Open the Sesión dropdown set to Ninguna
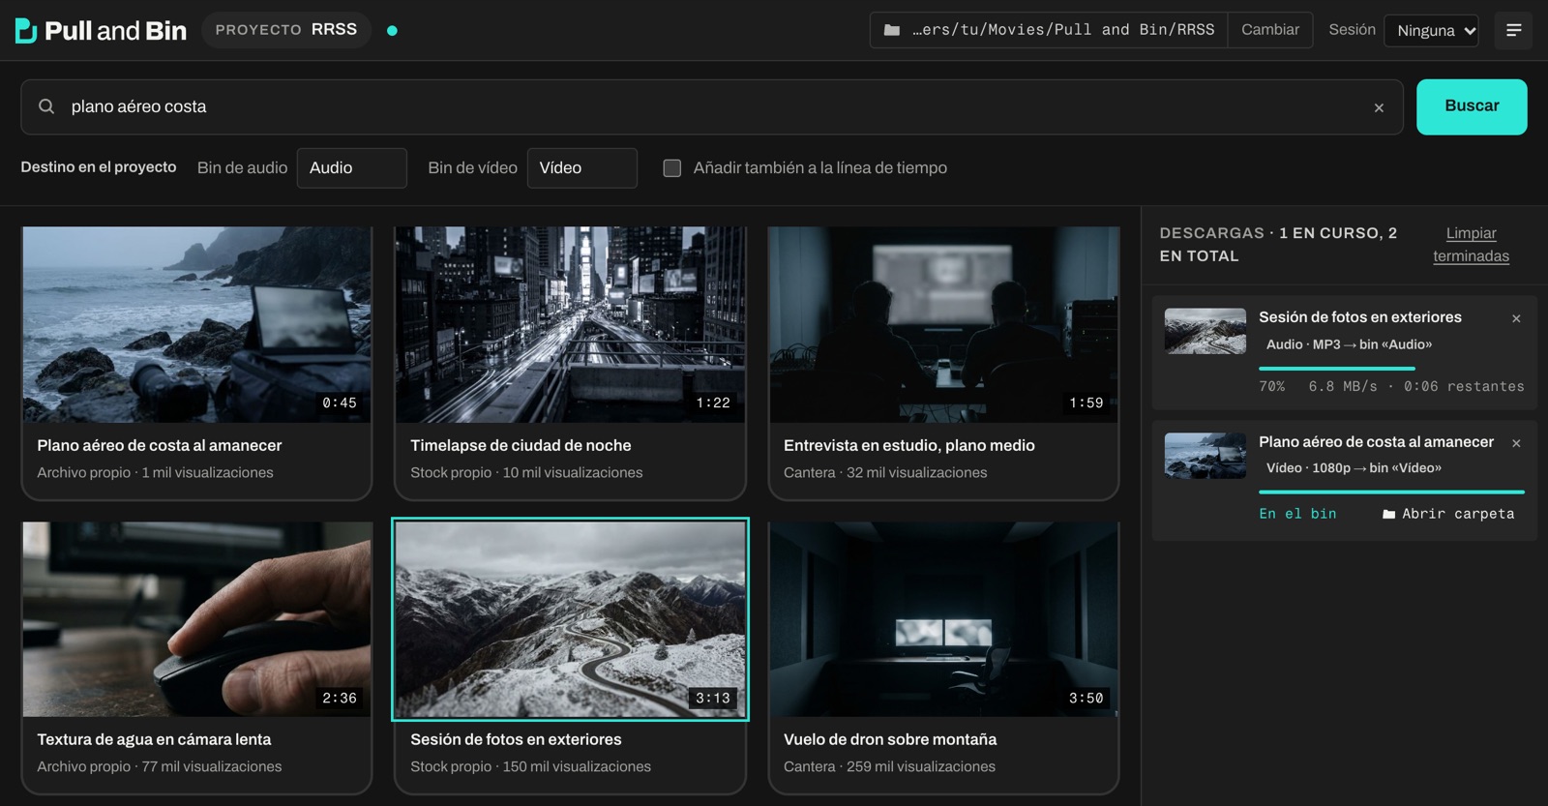Screen dimensions: 1548x806 1431,30
